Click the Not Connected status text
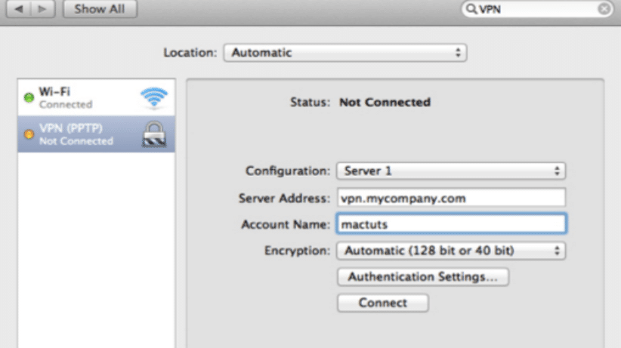Viewport: 621px width, 348px height. pyautogui.click(x=385, y=102)
